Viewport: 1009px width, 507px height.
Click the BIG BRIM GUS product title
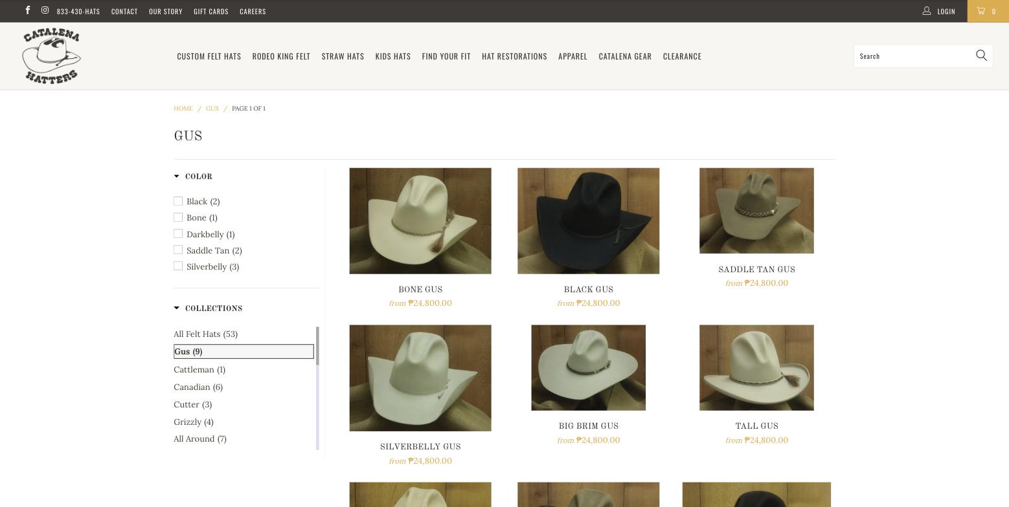click(589, 426)
